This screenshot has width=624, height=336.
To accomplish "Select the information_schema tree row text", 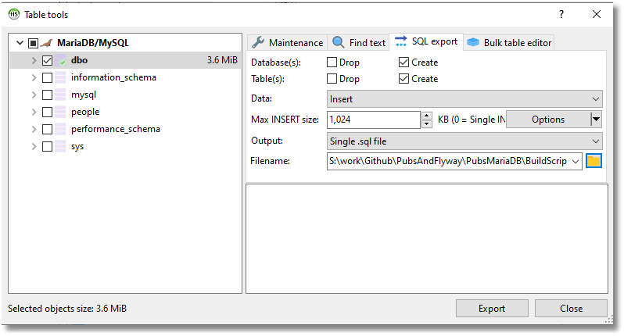I will click(x=113, y=77).
